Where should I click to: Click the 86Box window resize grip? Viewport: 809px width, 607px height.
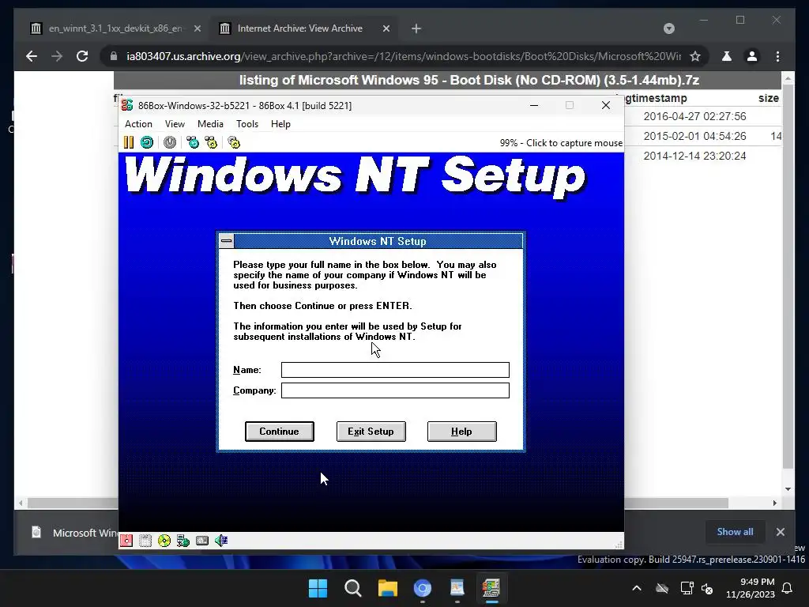click(x=619, y=545)
